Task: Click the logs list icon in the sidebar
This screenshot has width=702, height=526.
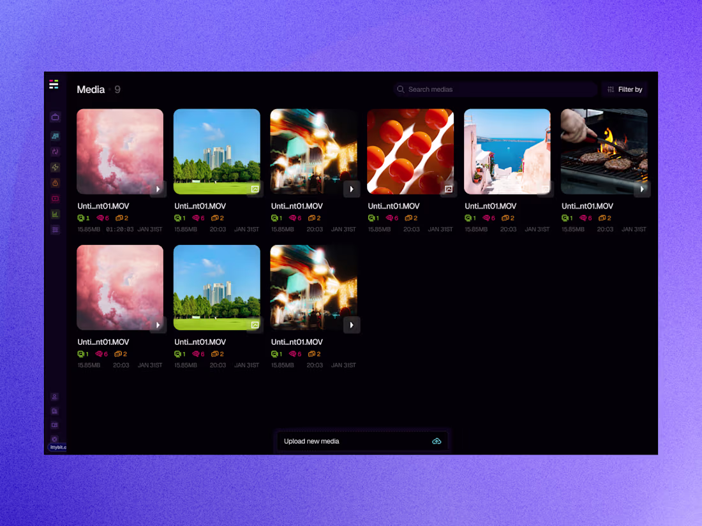Action: click(x=55, y=230)
